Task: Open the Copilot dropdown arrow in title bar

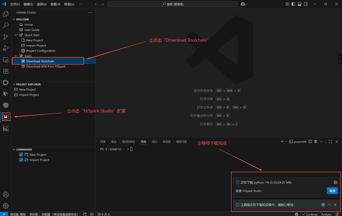Action: pyautogui.click(x=247, y=4)
